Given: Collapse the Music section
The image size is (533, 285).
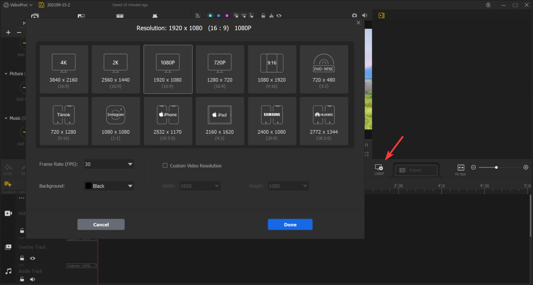Looking at the screenshot, I should point(6,118).
